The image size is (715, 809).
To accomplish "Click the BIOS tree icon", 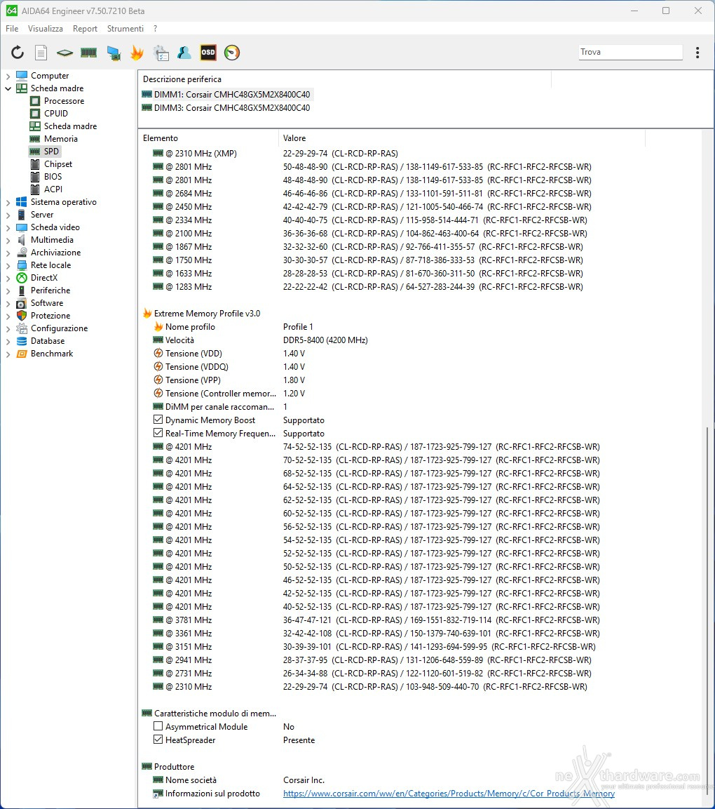I will tap(35, 176).
